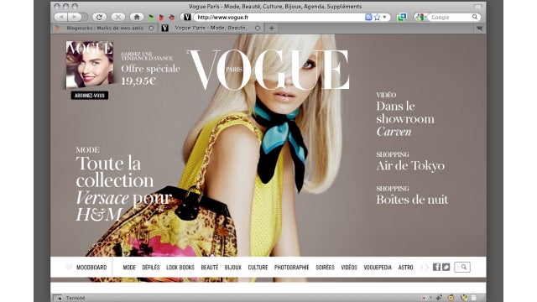The height and width of the screenshot is (302, 537).
Task: Reload the page with the refresh button
Action: click(x=99, y=17)
